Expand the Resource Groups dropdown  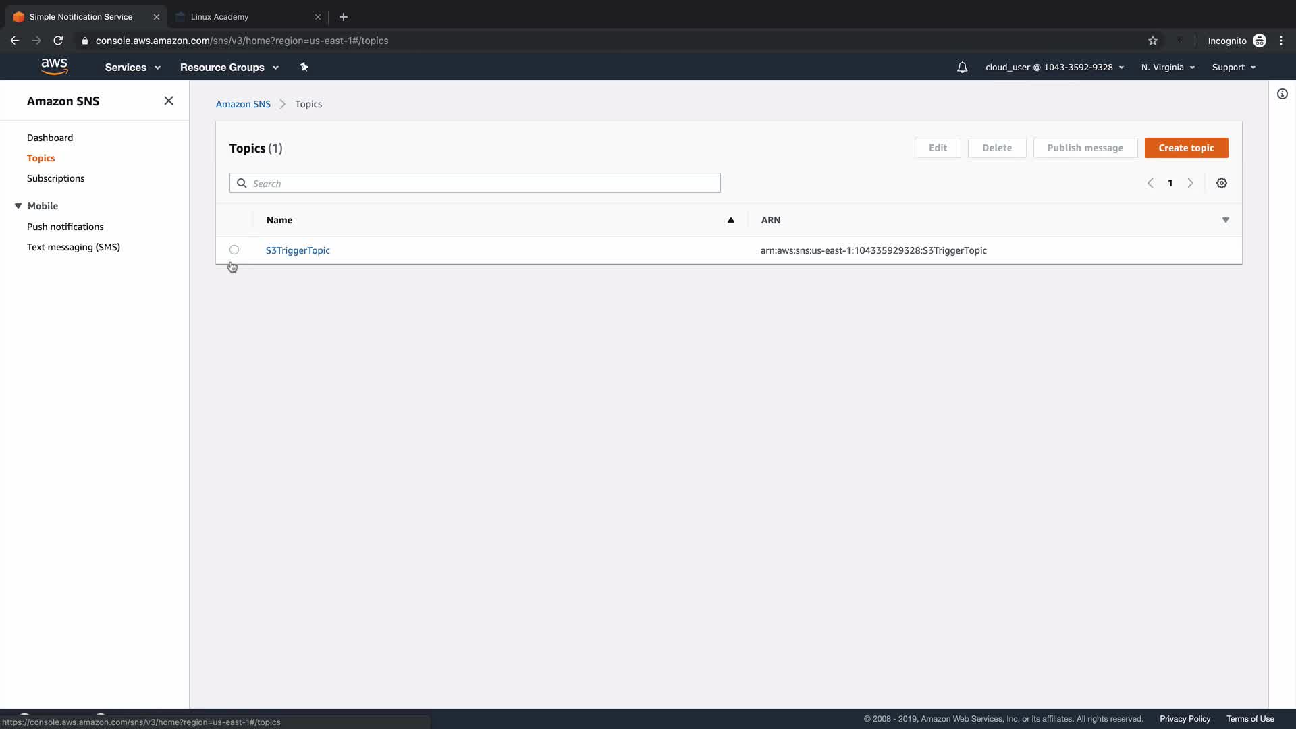click(x=229, y=67)
